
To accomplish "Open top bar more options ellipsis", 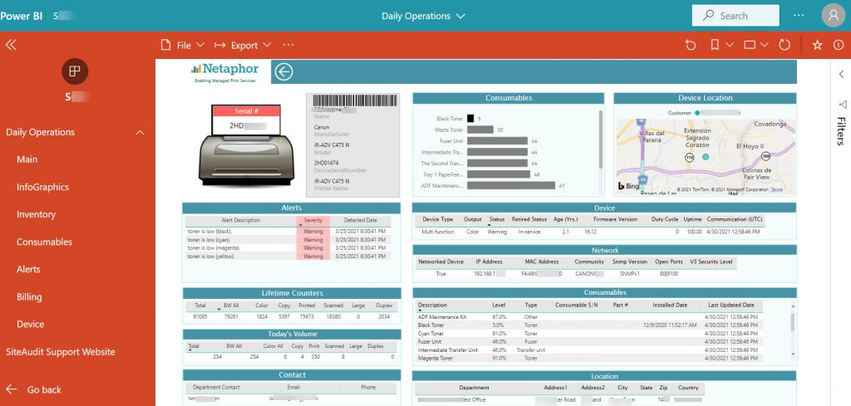I will [799, 16].
